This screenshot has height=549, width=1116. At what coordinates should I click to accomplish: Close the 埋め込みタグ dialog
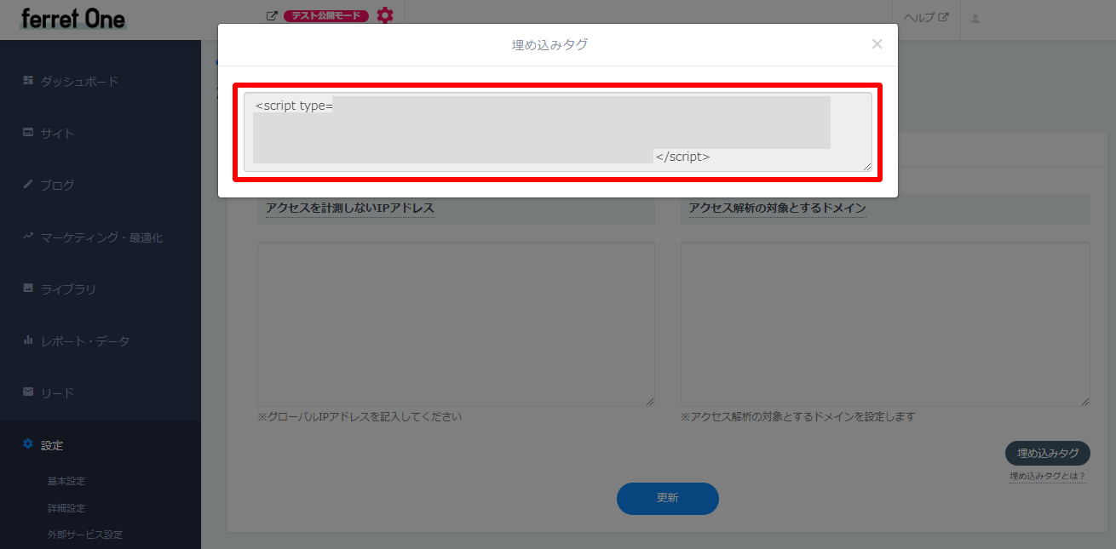(x=877, y=44)
